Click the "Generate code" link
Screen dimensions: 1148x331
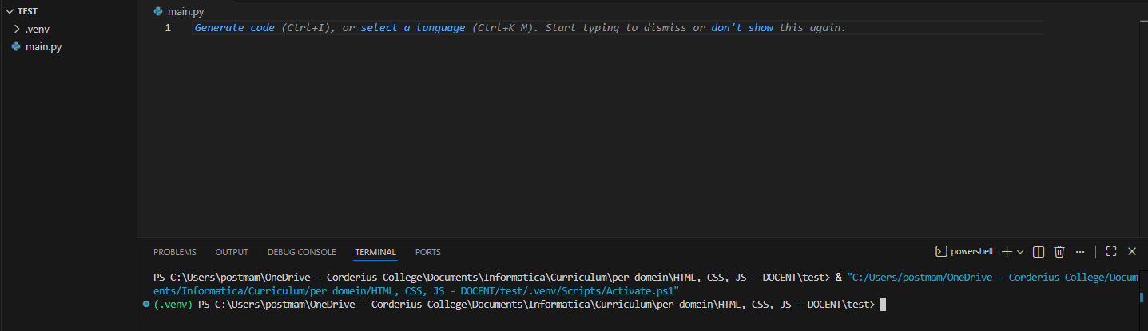[236, 28]
